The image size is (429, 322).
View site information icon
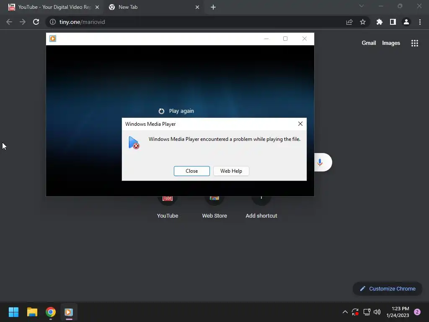(52, 22)
